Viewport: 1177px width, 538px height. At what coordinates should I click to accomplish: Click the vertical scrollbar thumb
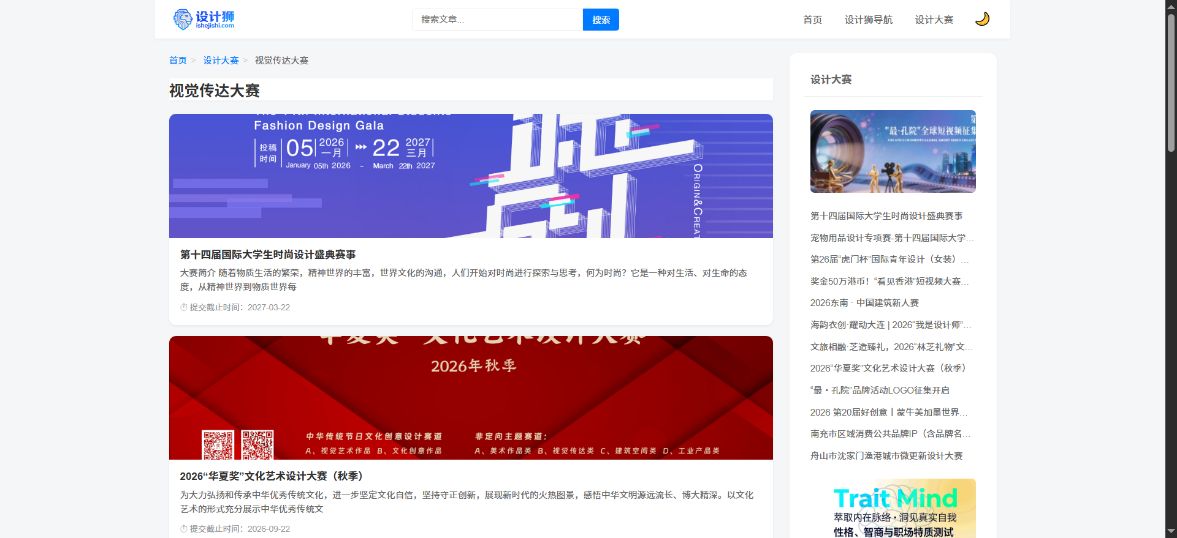[x=1171, y=83]
